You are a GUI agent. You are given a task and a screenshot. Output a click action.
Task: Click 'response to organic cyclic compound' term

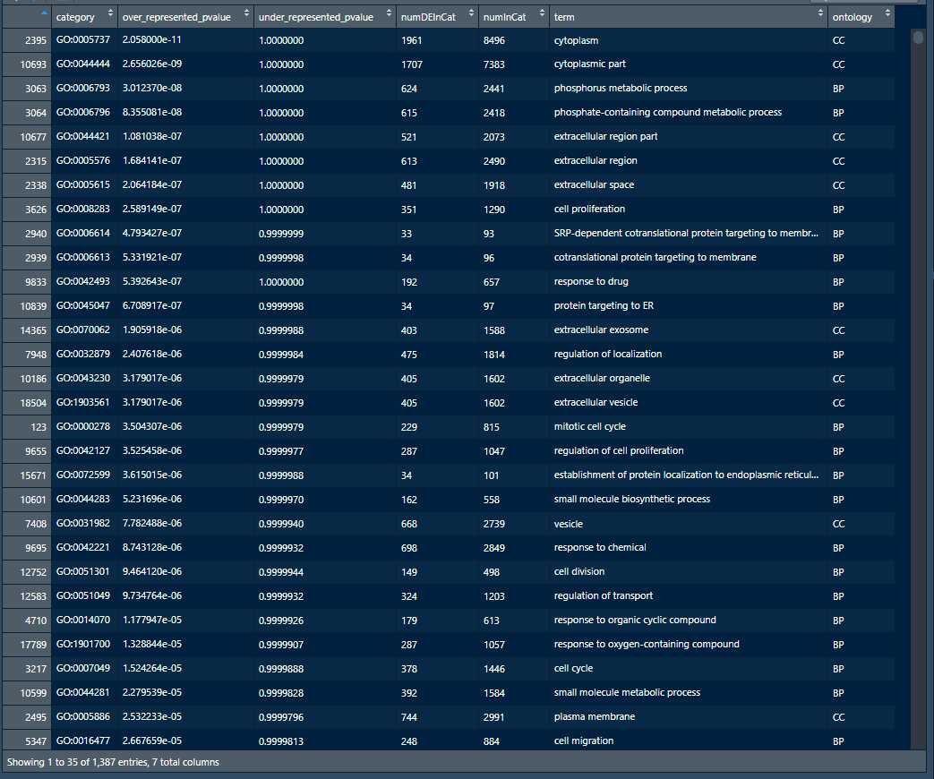click(634, 620)
